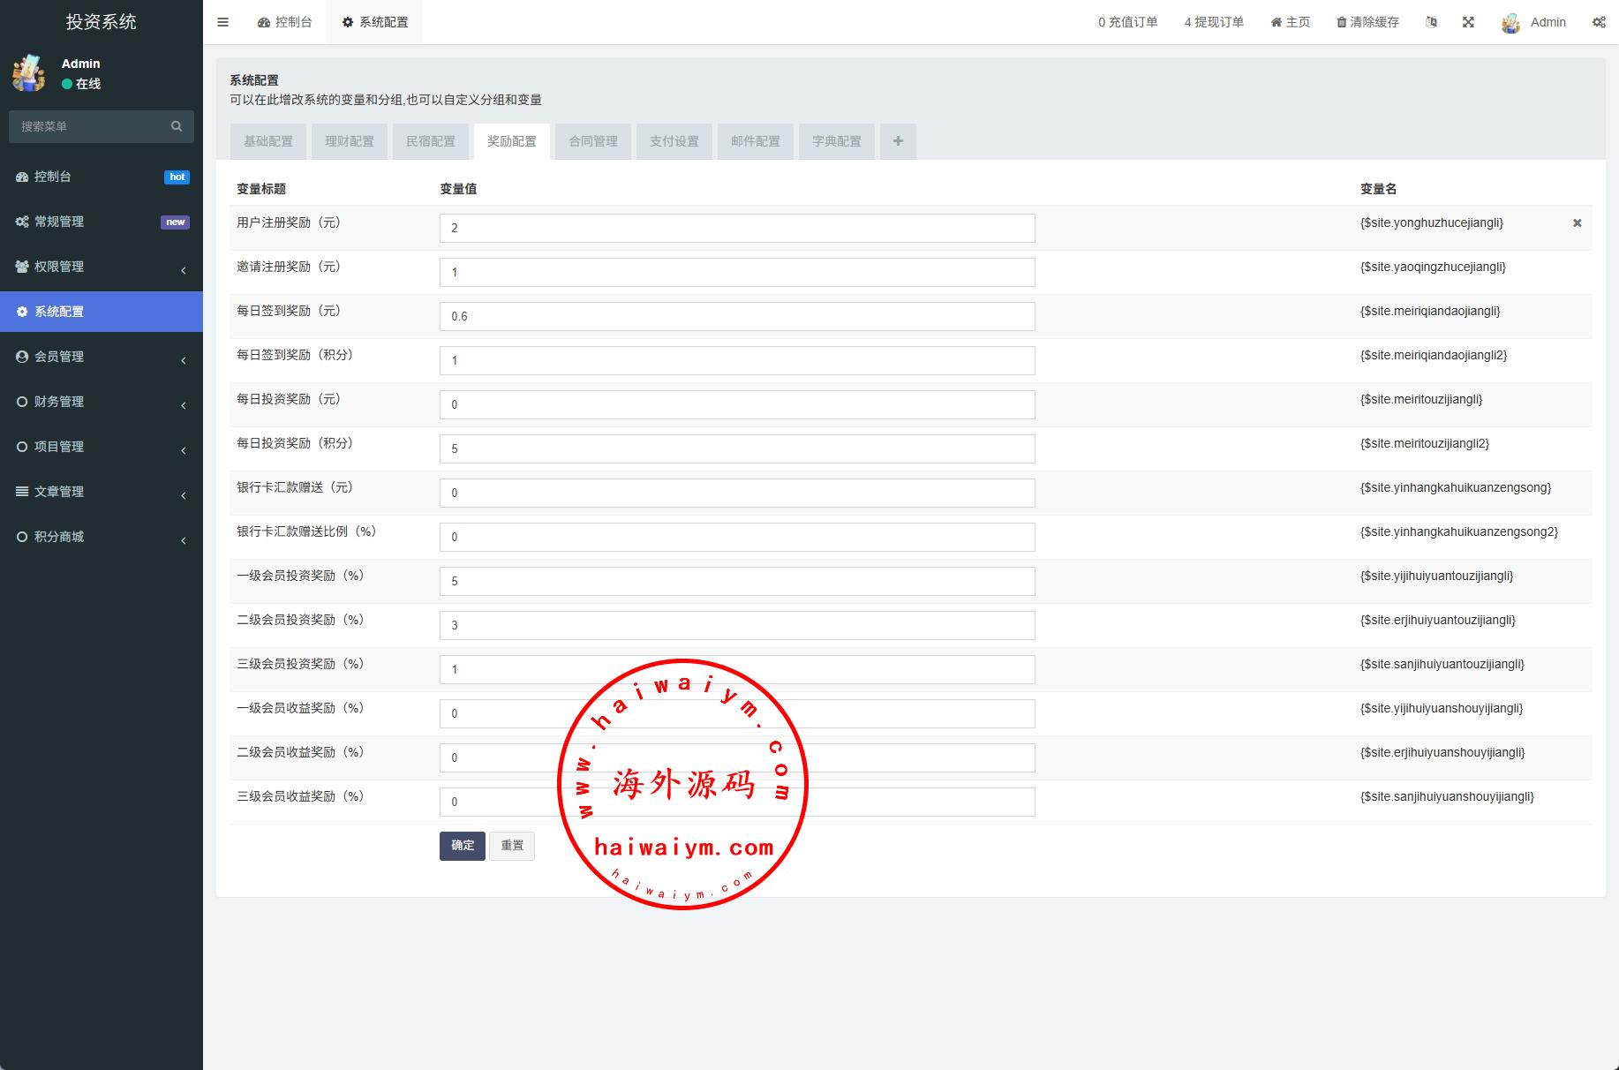Click the 重置 reset button
This screenshot has height=1070, width=1619.
pos(512,846)
